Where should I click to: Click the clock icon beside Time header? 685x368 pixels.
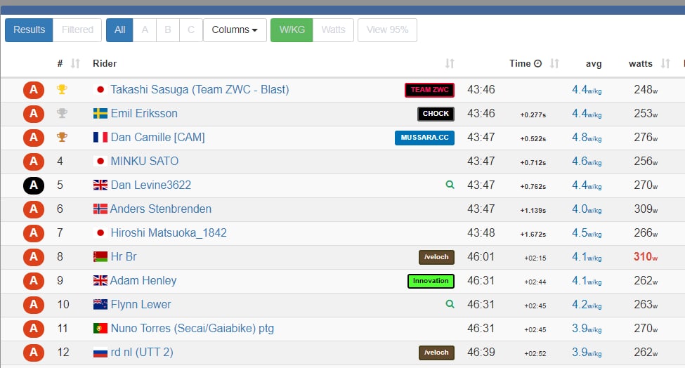coord(537,64)
